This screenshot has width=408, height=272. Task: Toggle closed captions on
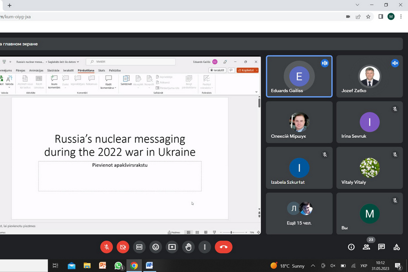click(139, 247)
